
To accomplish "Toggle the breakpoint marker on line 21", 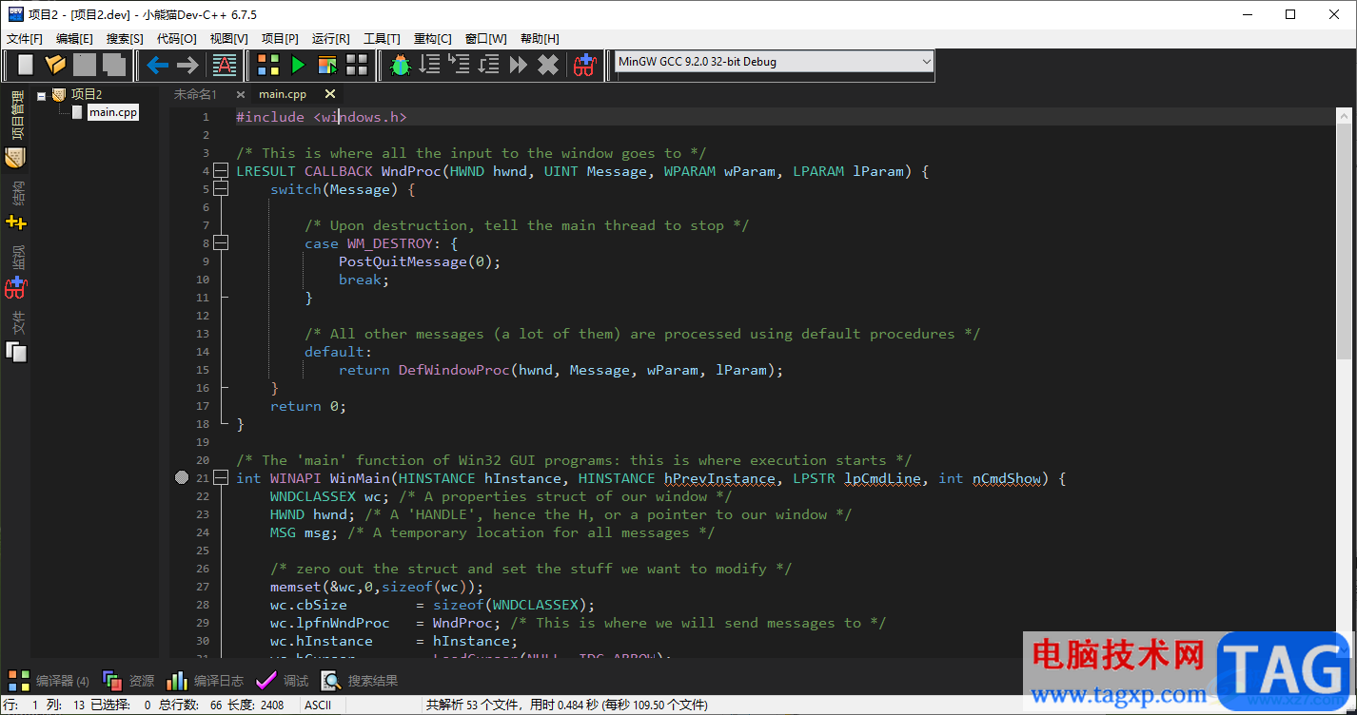I will point(183,478).
